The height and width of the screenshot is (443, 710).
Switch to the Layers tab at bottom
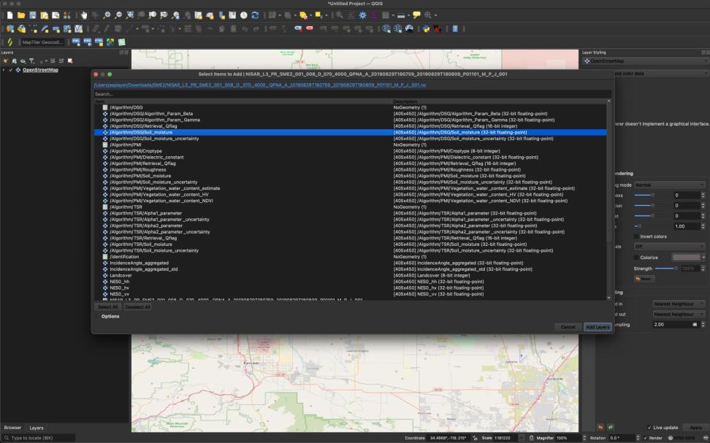(x=37, y=428)
